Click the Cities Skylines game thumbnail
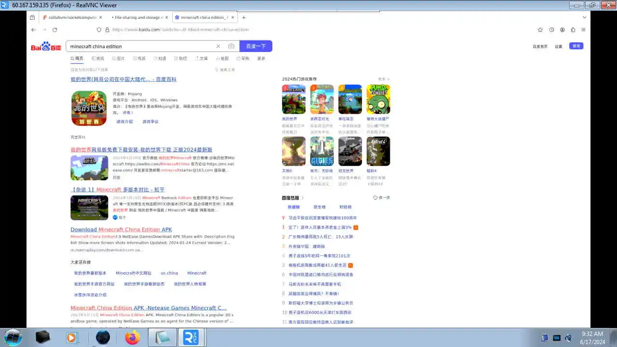Viewport: 617px width, 347px height. tap(322, 151)
